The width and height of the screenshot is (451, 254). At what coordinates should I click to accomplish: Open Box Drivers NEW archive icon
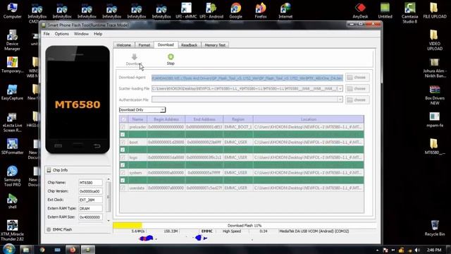(435, 95)
